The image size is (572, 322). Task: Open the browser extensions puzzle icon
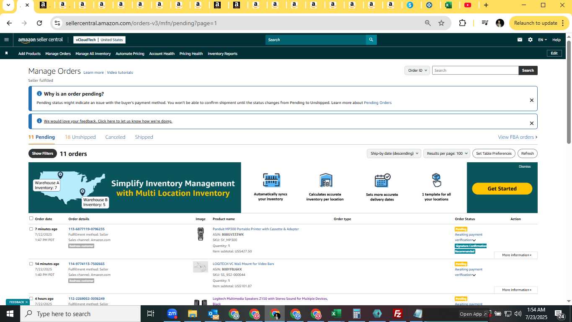click(x=462, y=23)
